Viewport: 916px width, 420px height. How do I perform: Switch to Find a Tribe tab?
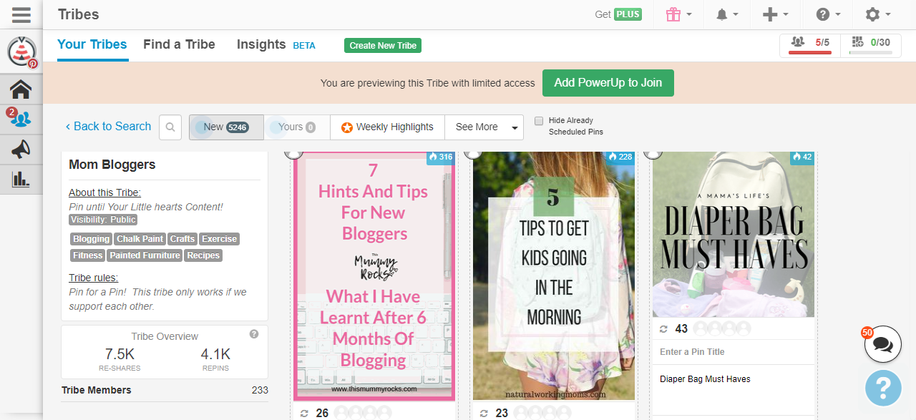click(179, 44)
